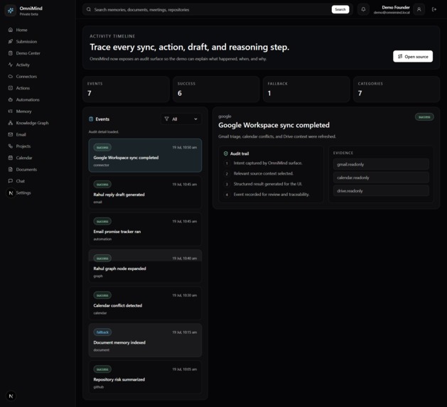Click the Memory list icon
The height and width of the screenshot is (407, 447).
(11, 111)
